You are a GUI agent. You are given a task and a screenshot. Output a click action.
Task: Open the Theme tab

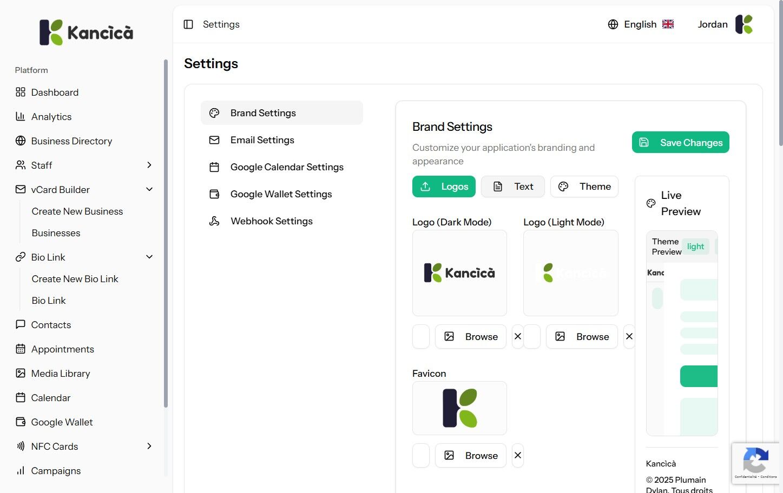(x=584, y=186)
